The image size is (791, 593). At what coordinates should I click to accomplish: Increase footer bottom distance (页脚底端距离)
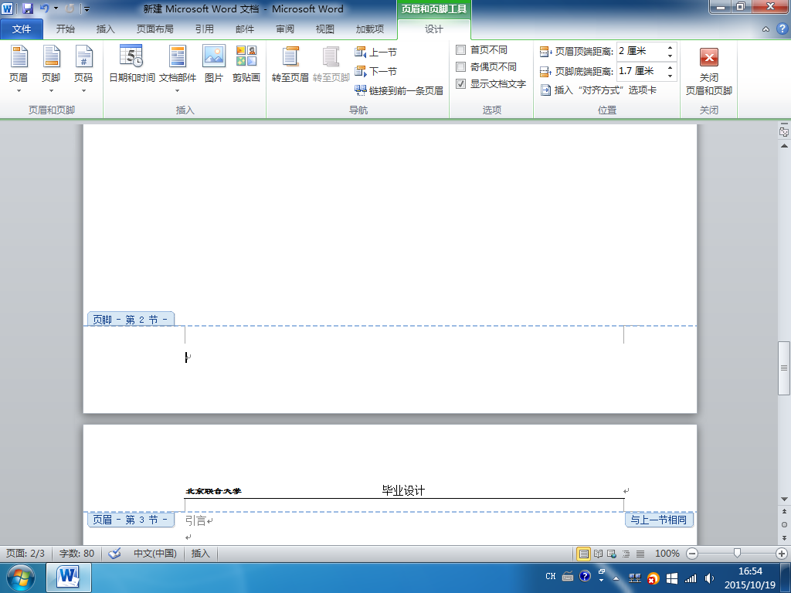[x=670, y=68]
